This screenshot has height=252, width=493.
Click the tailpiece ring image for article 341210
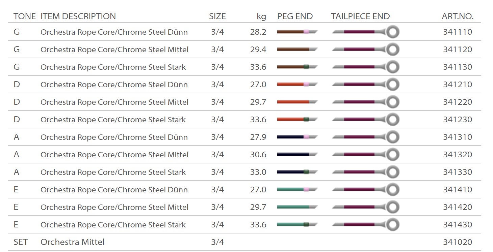(x=392, y=85)
